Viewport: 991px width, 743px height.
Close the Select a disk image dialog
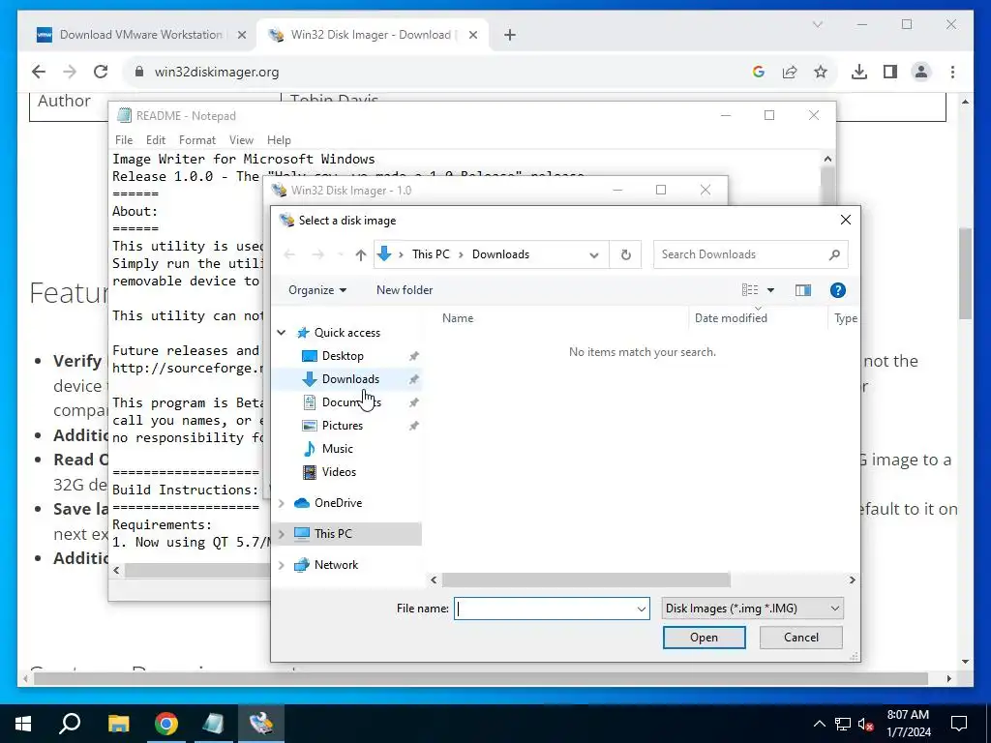[x=845, y=220]
